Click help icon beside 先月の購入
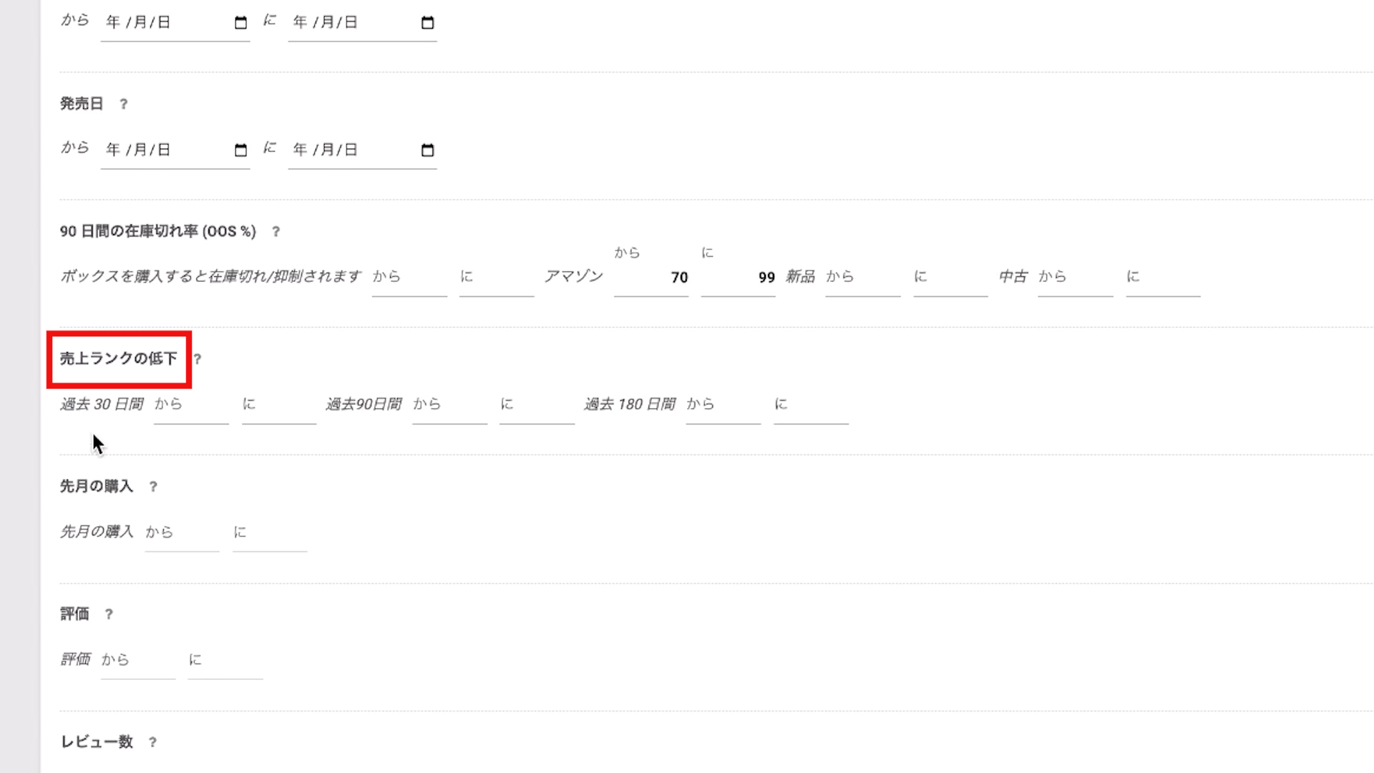The height and width of the screenshot is (773, 1374). pos(153,487)
